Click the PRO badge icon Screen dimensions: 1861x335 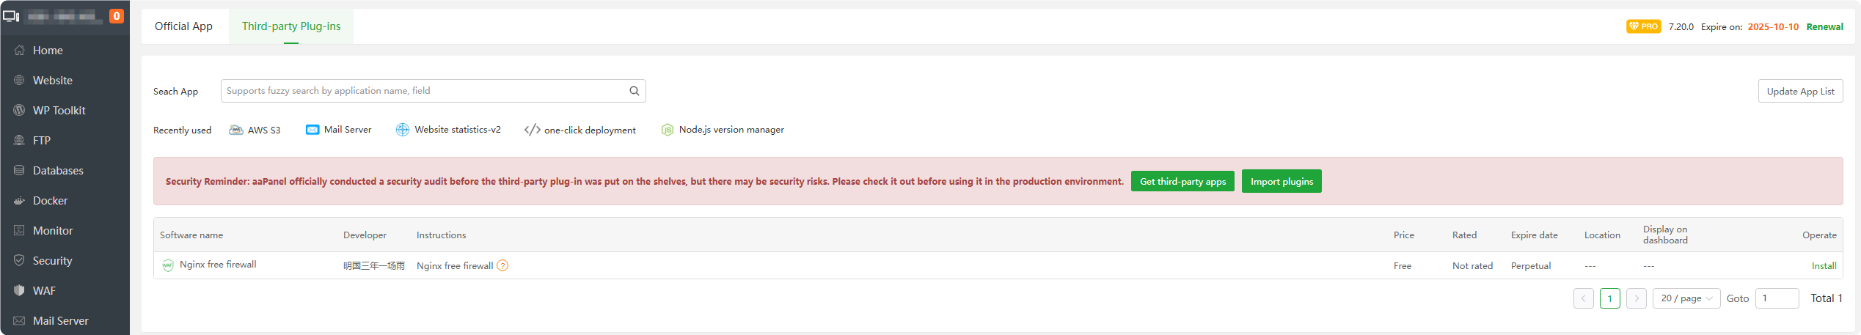pos(1643,26)
